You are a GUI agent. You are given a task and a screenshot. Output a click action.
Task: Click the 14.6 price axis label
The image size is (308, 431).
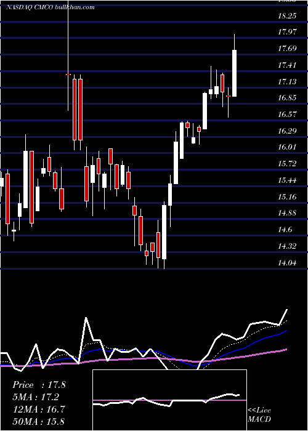tap(285, 230)
